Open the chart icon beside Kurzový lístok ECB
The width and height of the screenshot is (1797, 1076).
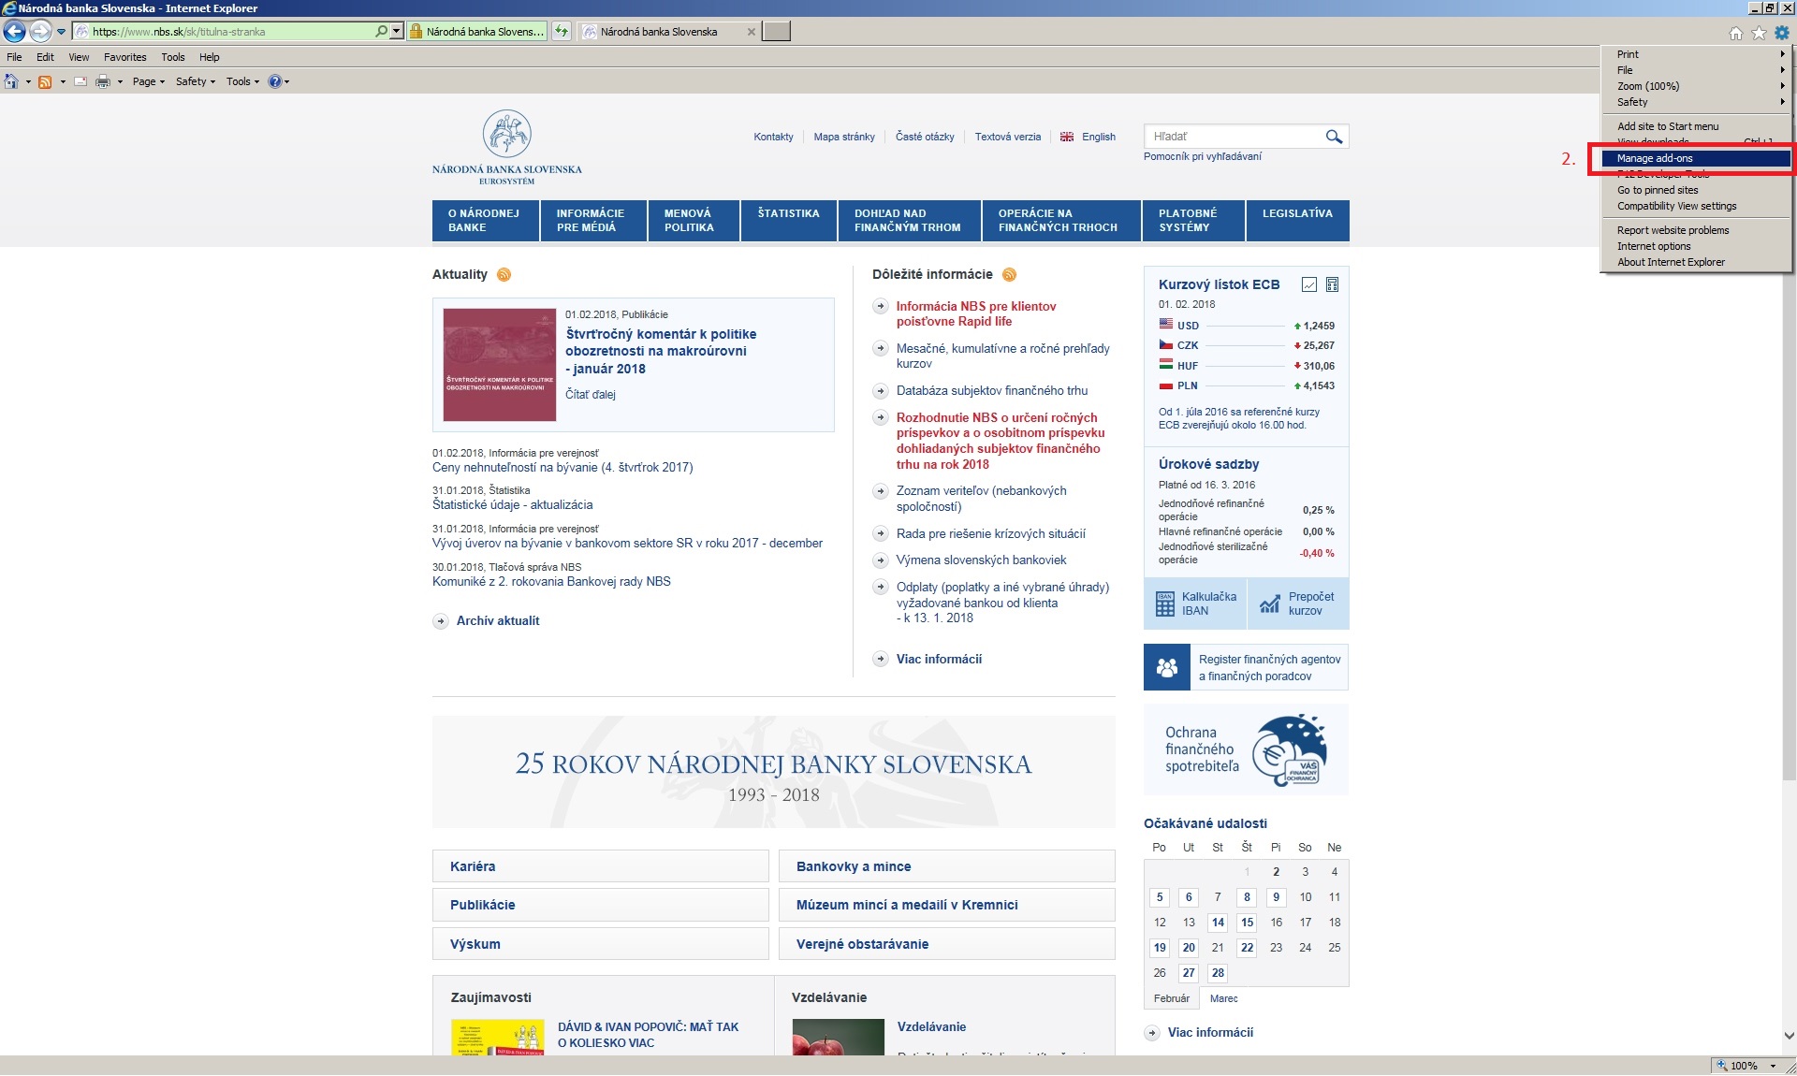(1309, 284)
